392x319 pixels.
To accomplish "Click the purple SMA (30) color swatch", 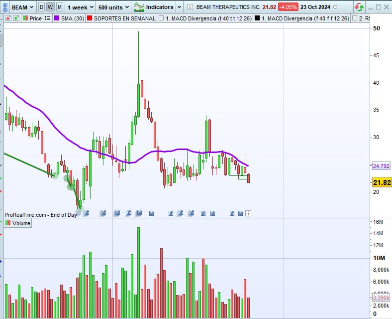I will (x=57, y=18).
